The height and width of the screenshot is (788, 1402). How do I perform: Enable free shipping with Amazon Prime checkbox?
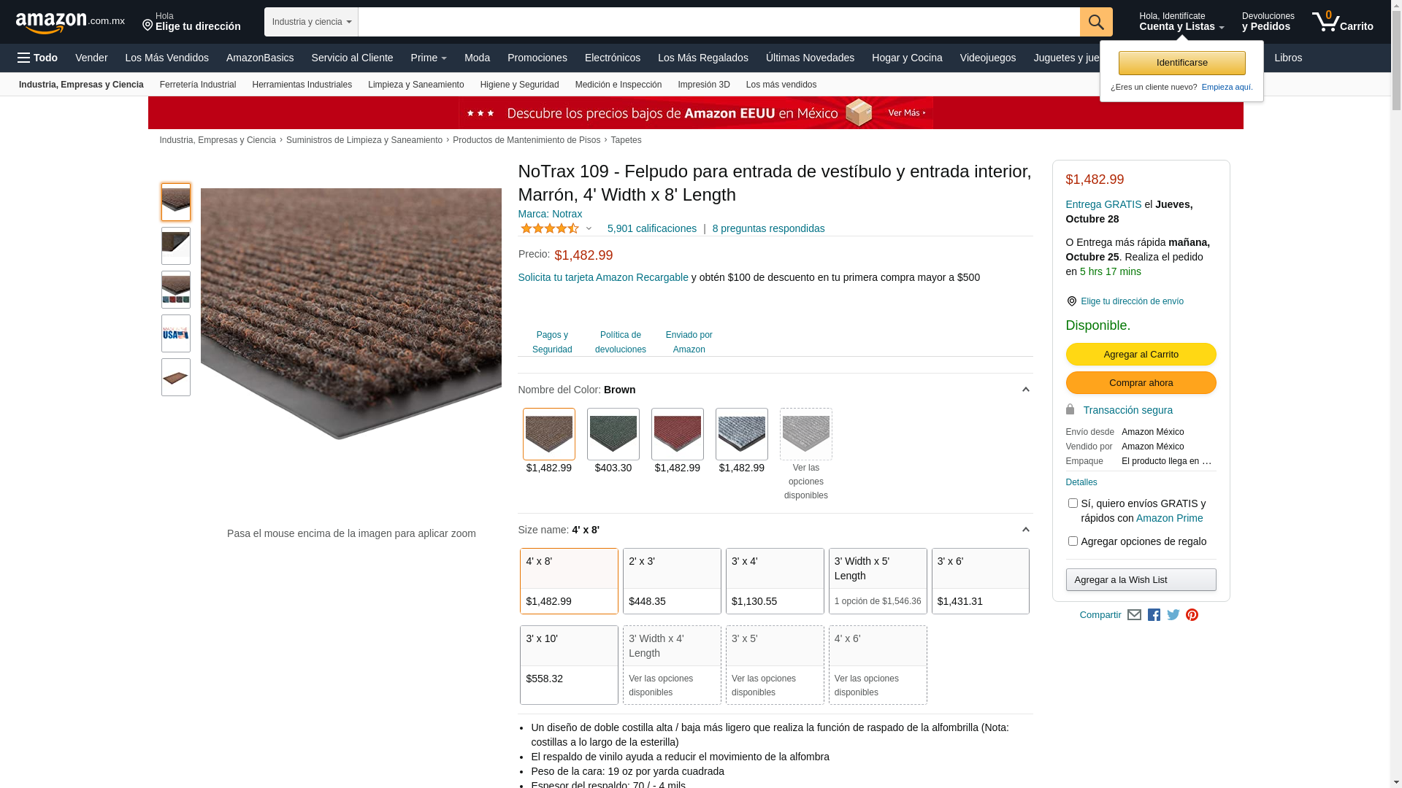coord(1073,503)
